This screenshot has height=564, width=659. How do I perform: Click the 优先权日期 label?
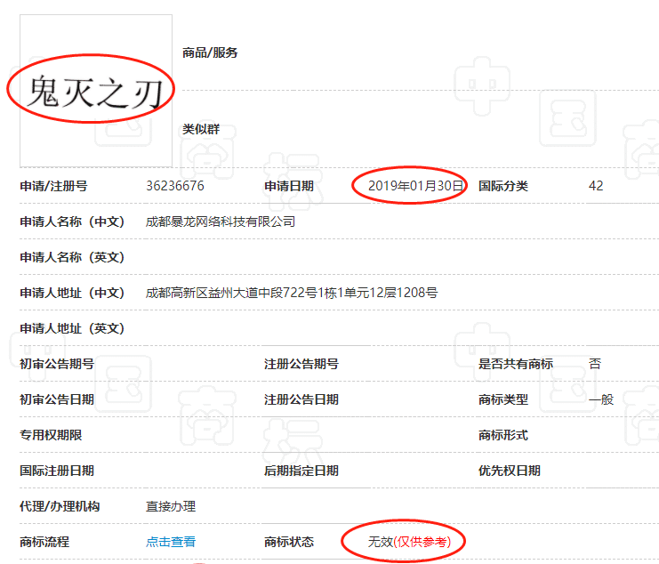click(x=510, y=471)
